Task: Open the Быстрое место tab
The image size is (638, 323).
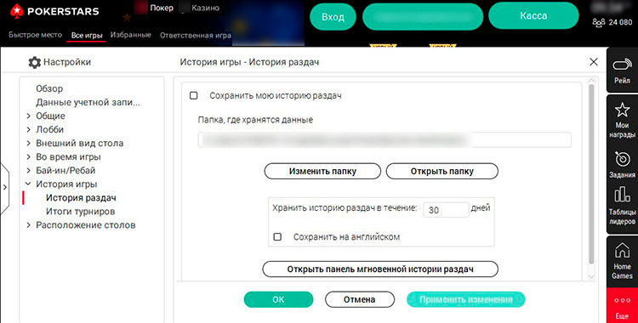Action: 36,35
